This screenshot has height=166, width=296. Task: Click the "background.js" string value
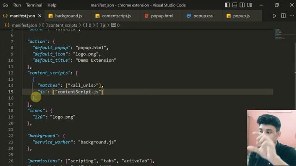tap(97, 142)
